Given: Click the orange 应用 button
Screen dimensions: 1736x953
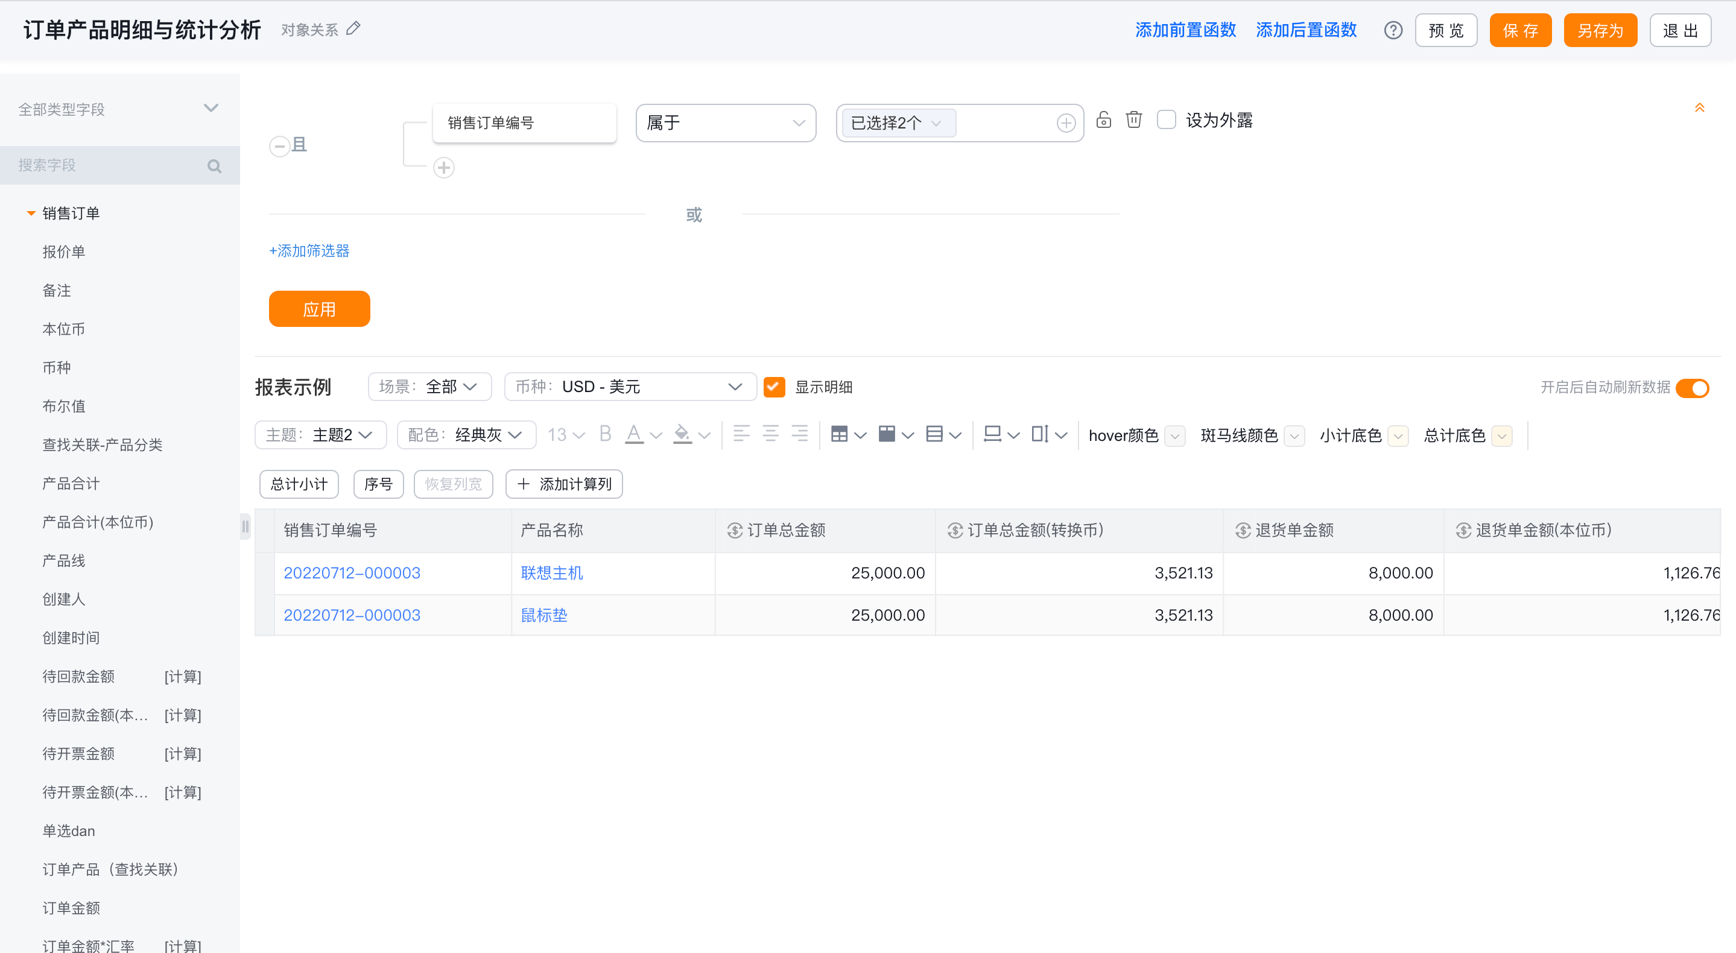Looking at the screenshot, I should 320,309.
